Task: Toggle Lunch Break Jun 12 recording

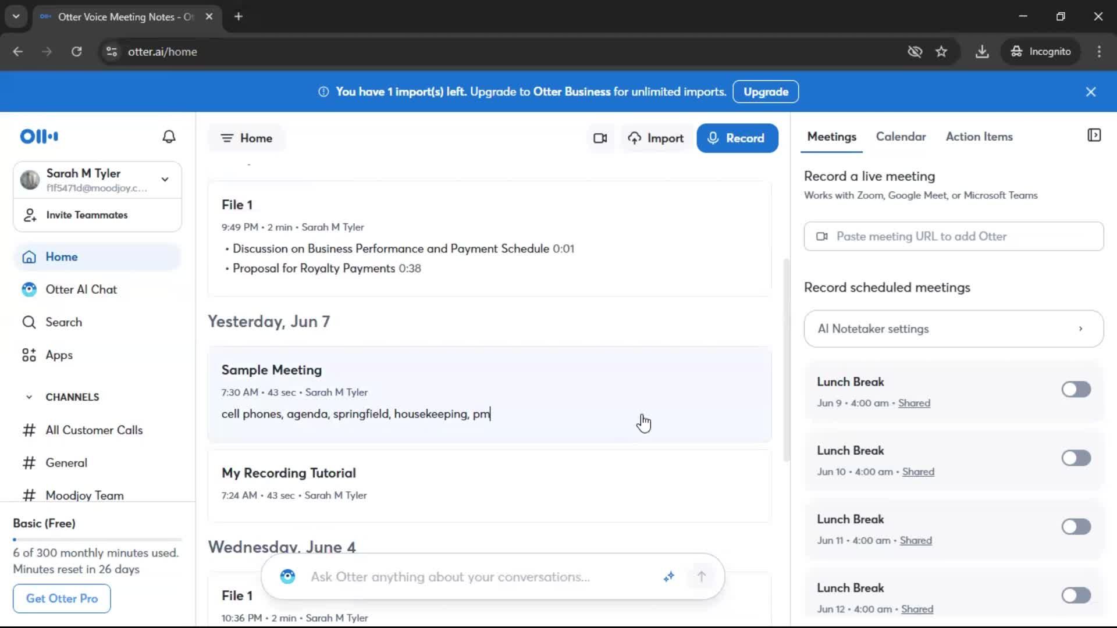Action: click(x=1076, y=595)
